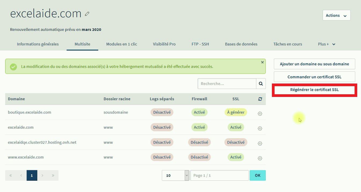The width and height of the screenshot is (361, 192).
Task: Open the Modules en 1 clic tab
Action: tap(122, 44)
